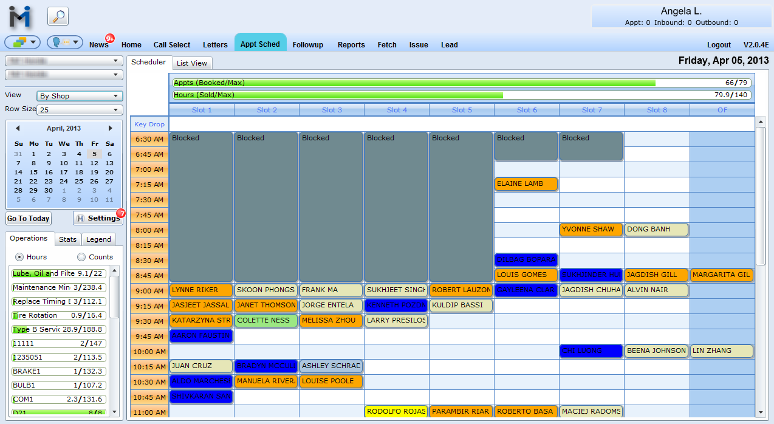Click the Logout link
The height and width of the screenshot is (424, 774).
(719, 45)
